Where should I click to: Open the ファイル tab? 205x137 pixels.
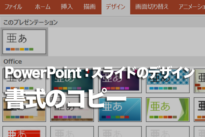[x=13, y=7]
